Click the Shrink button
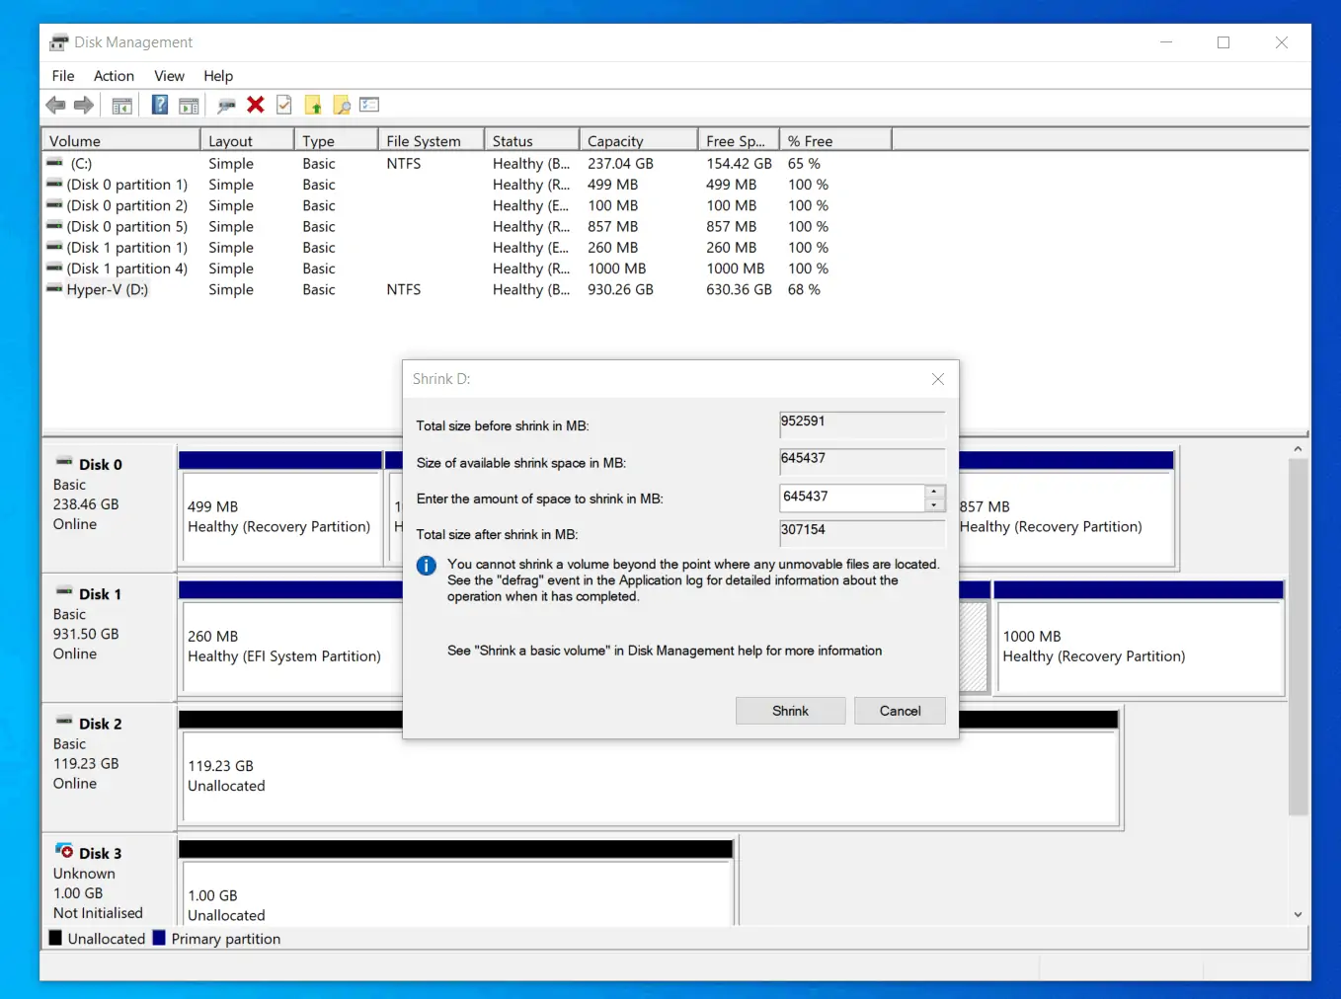This screenshot has height=999, width=1341. pos(790,711)
